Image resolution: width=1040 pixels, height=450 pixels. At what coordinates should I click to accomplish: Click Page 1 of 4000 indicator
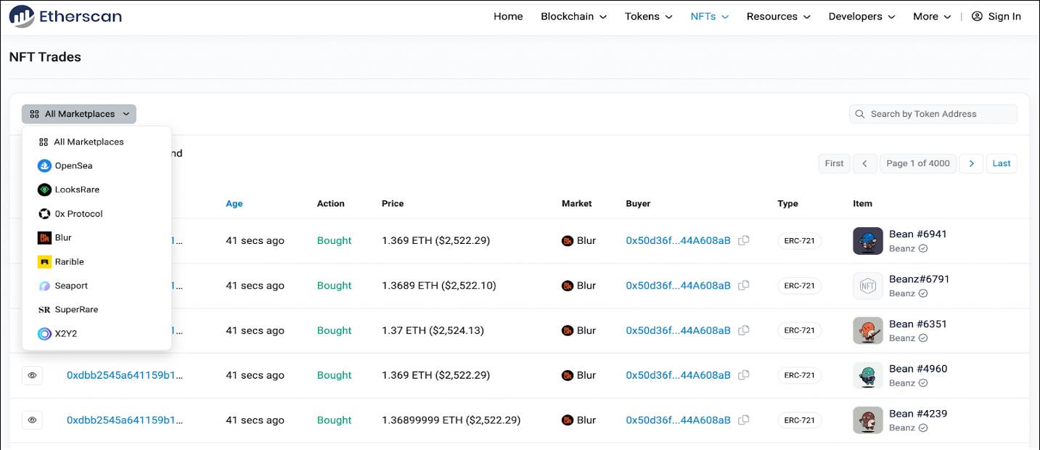(x=918, y=163)
